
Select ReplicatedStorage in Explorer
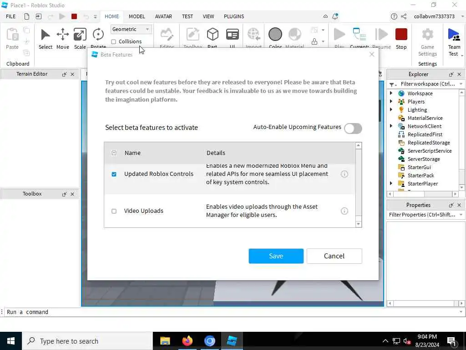[429, 143]
